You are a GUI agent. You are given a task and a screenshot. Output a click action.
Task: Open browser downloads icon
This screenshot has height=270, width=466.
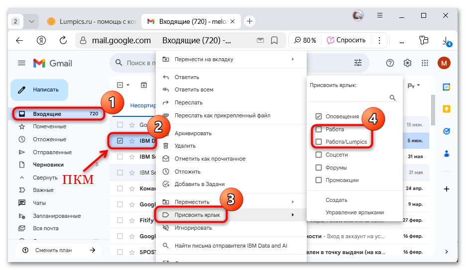pyautogui.click(x=447, y=42)
